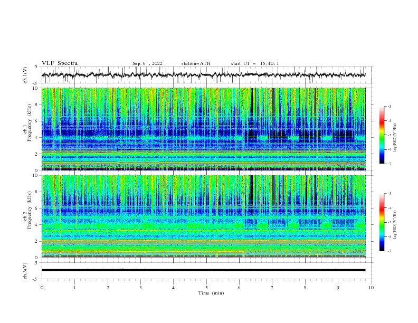The width and height of the screenshot is (418, 323).
Task: Click the ch.3 flat waveform trace
Action: coord(203,270)
